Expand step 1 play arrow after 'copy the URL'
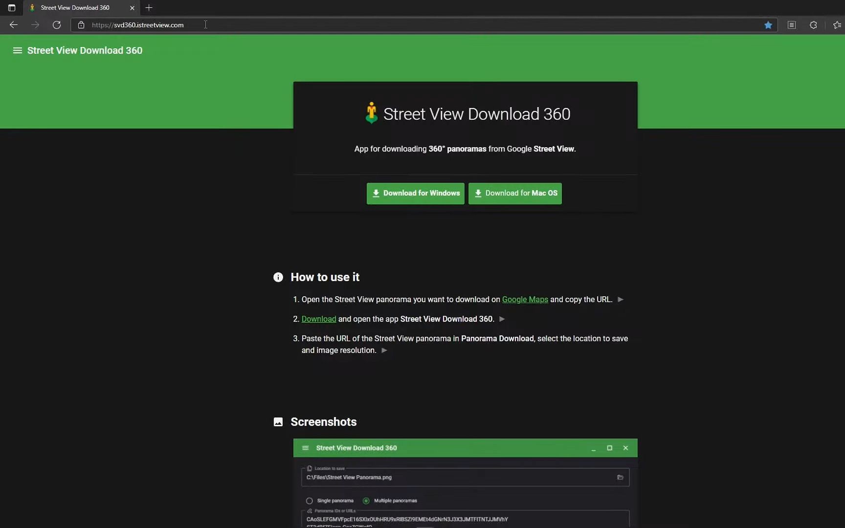This screenshot has height=528, width=845. click(621, 300)
